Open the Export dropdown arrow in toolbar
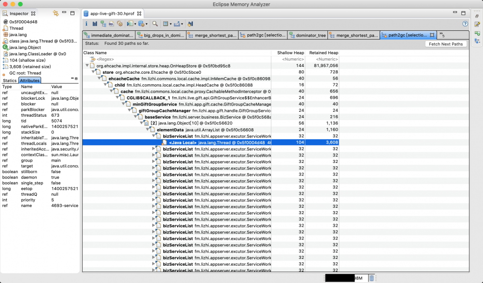 click(x=183, y=24)
